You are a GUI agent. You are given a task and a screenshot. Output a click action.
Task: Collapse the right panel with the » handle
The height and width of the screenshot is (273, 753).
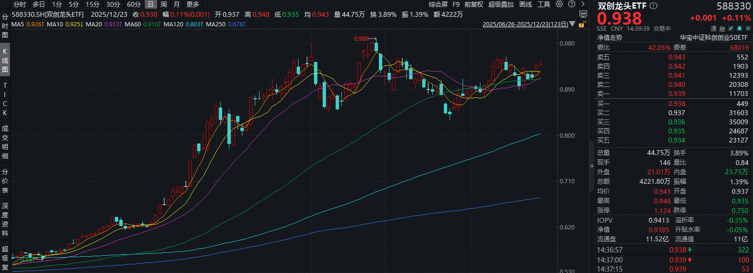(x=592, y=166)
